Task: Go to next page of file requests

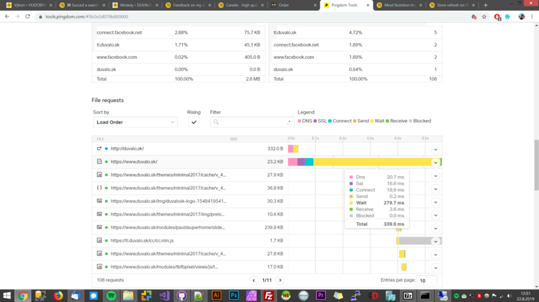Action: point(280,280)
